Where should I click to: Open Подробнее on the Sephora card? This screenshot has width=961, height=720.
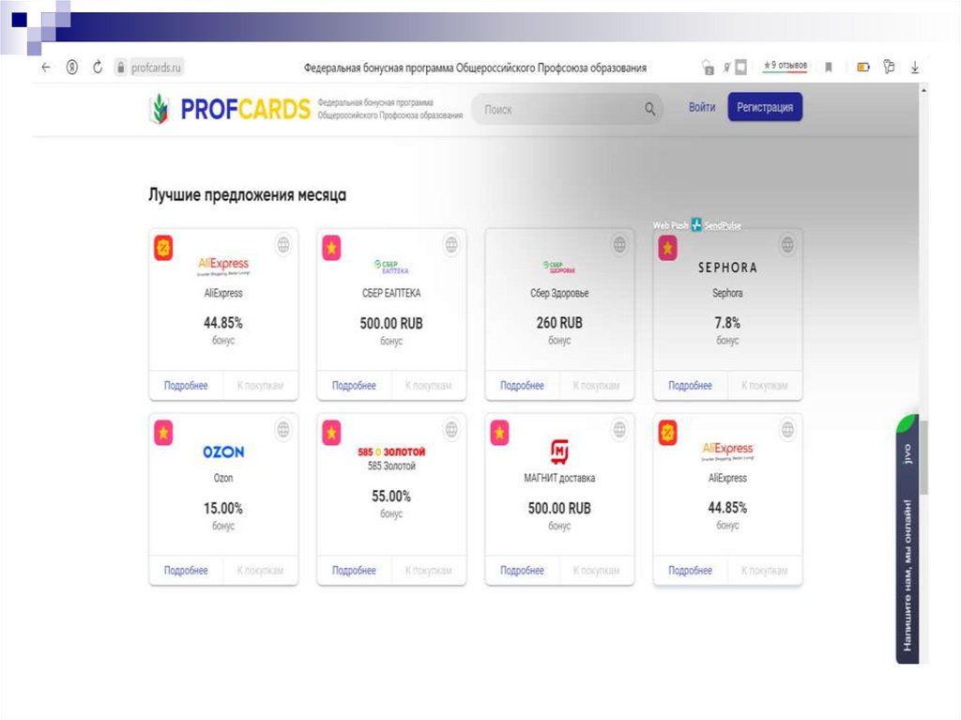[x=690, y=386]
